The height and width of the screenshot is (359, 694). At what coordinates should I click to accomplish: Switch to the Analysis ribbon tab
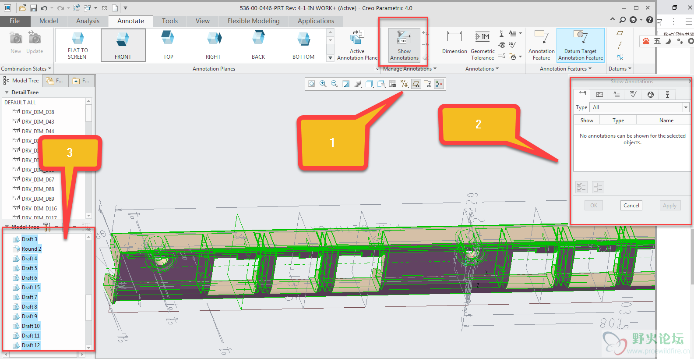pyautogui.click(x=88, y=21)
